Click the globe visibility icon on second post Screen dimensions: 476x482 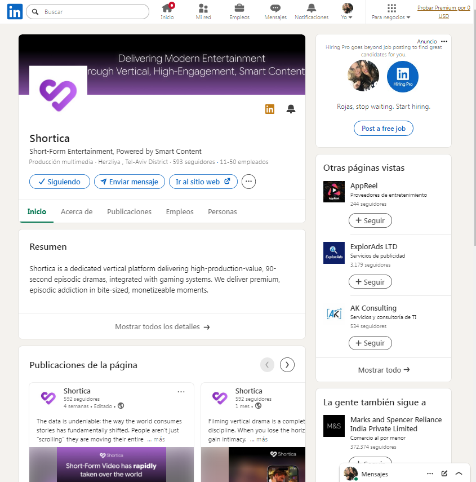[x=259, y=406]
